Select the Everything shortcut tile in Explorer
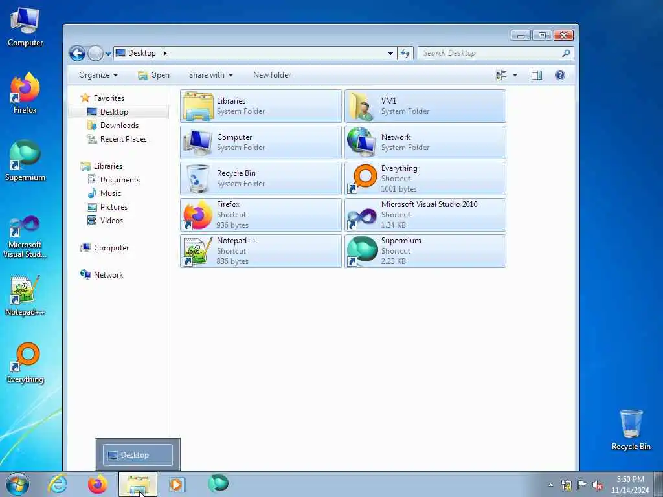Image resolution: width=663 pixels, height=497 pixels. [425, 179]
